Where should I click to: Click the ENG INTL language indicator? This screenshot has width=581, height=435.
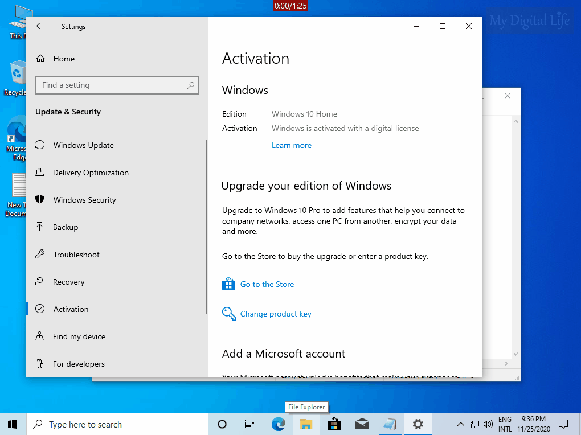pos(505,424)
